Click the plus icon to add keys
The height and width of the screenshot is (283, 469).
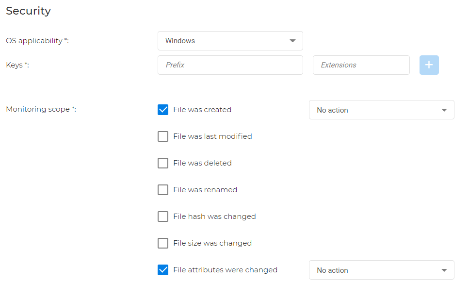coord(429,65)
